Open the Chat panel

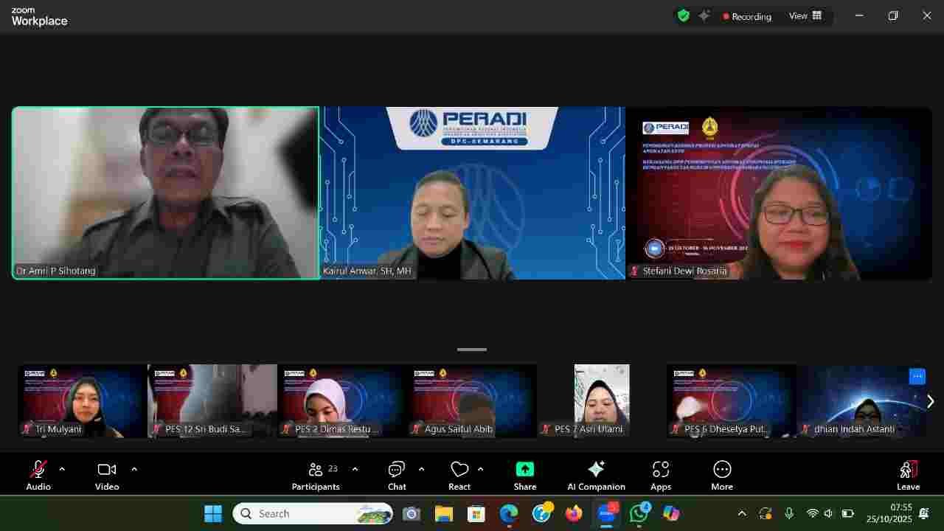(397, 475)
